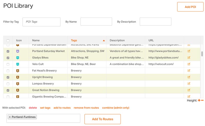The image size is (205, 126).
Task: Click the Add To Routes button
Action: click(x=102, y=119)
